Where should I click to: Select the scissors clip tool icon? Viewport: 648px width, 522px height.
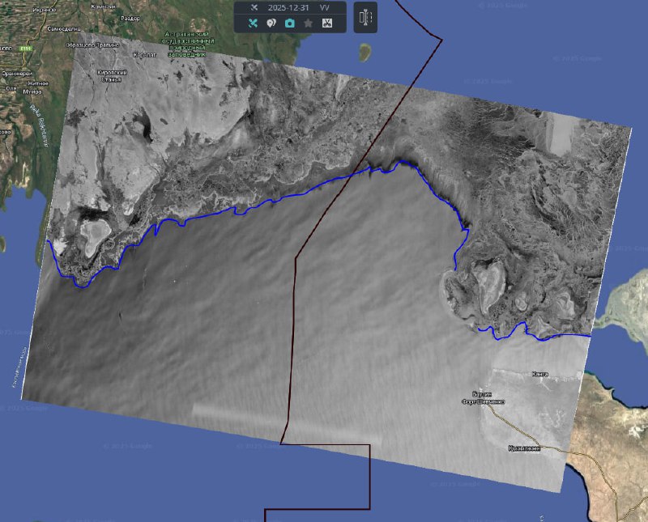[327, 23]
